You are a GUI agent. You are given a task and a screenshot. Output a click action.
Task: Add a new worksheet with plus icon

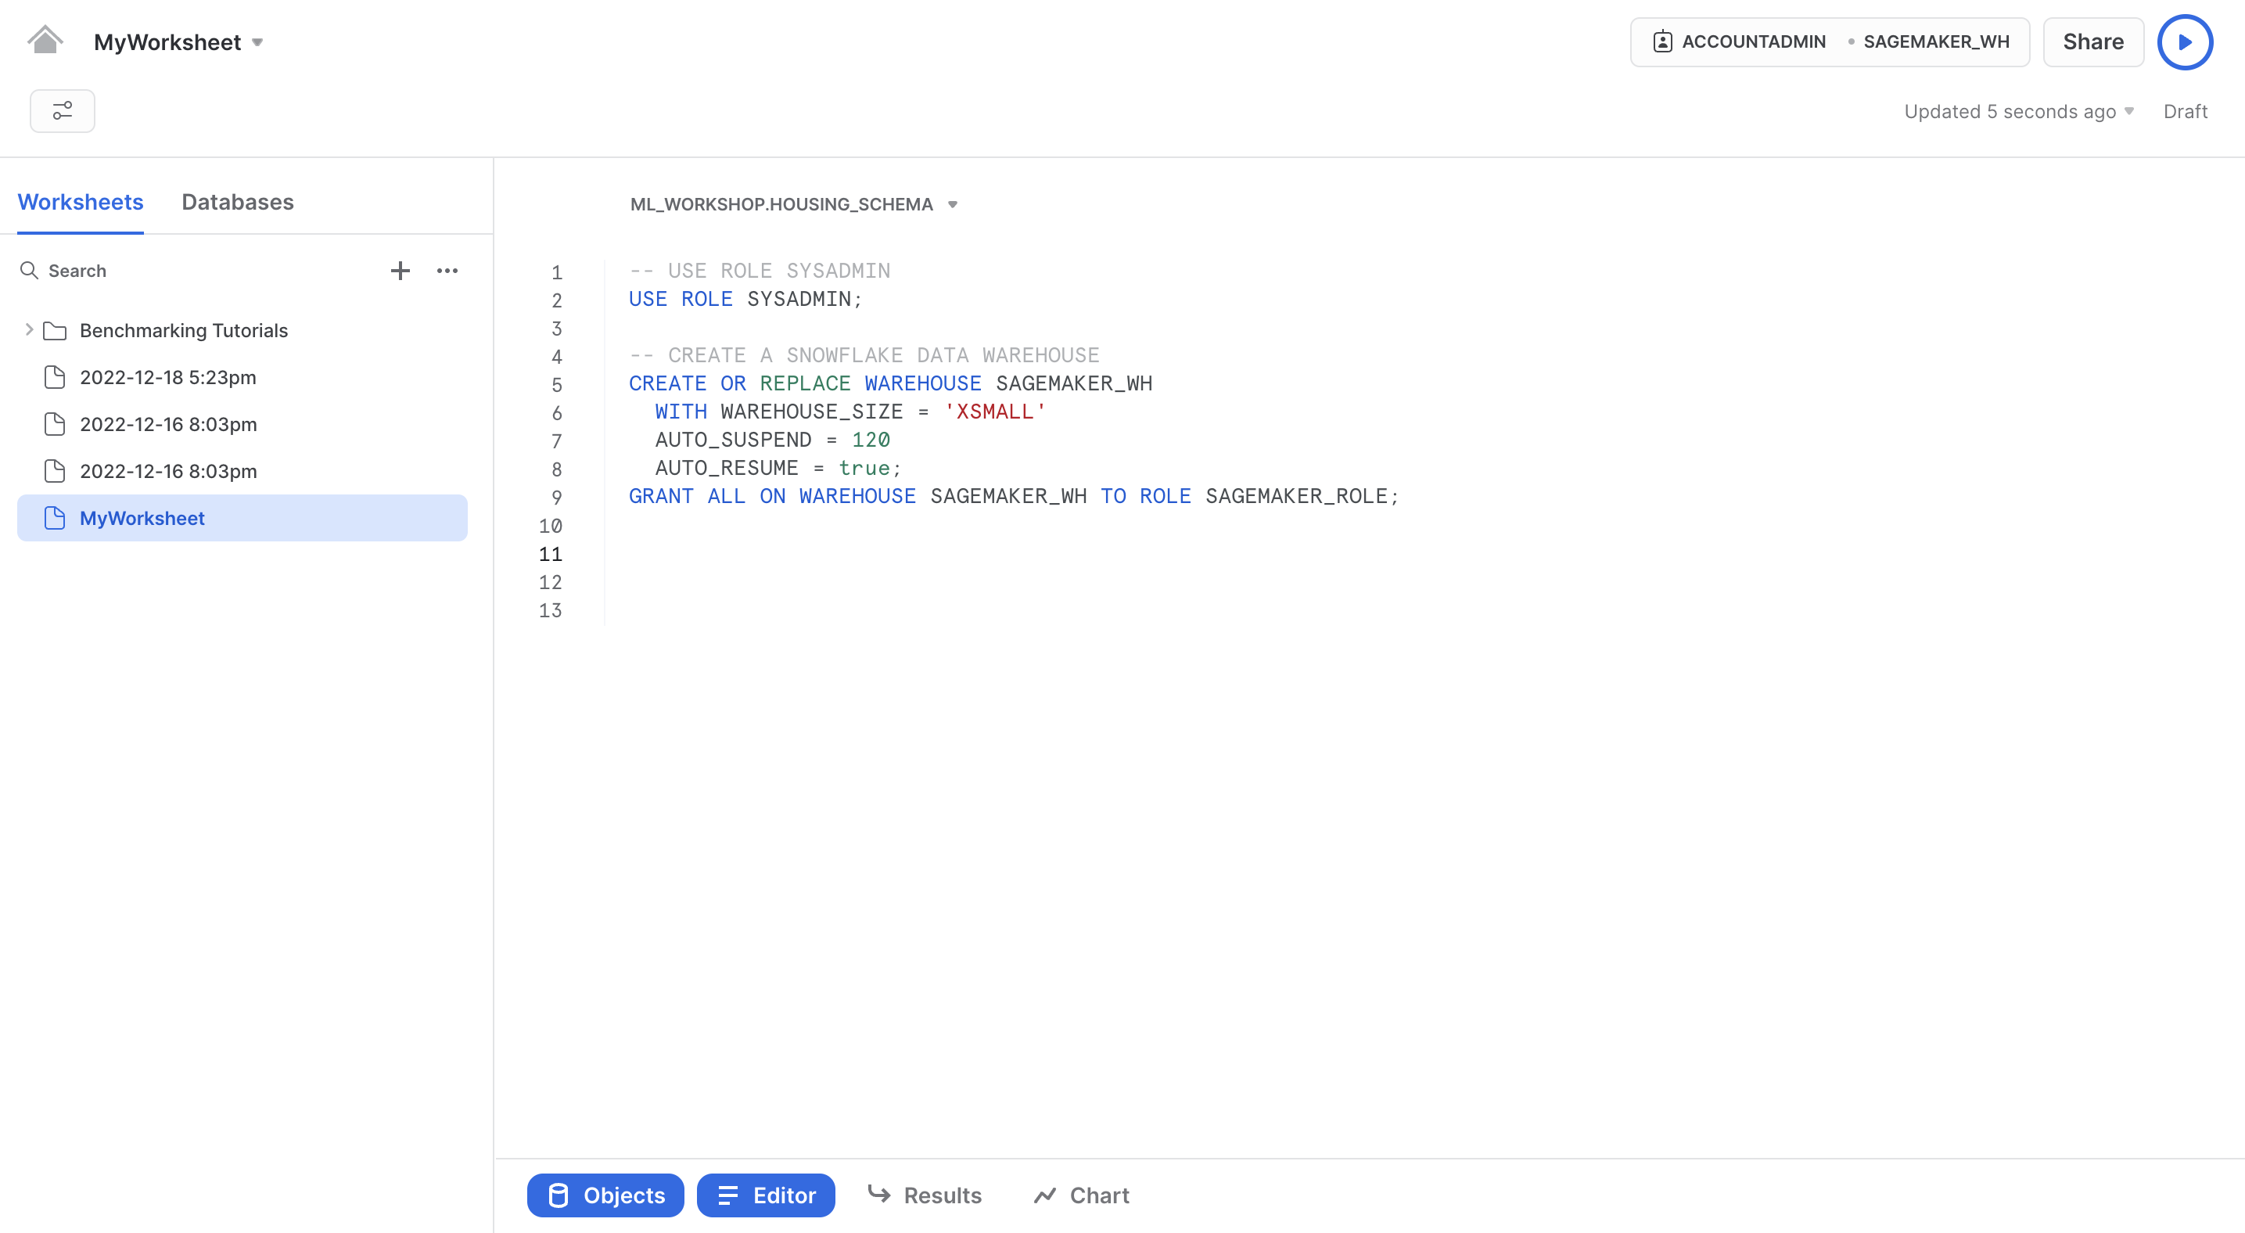click(x=400, y=271)
